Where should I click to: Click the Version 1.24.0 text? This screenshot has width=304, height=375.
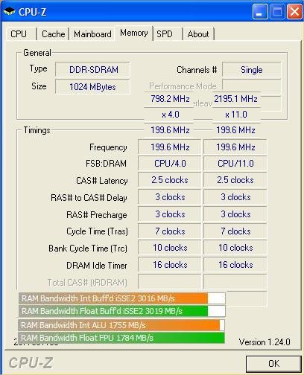point(265,342)
